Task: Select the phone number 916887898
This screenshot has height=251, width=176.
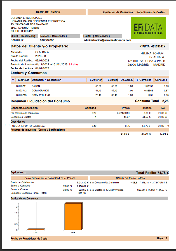Action: coord(47,40)
